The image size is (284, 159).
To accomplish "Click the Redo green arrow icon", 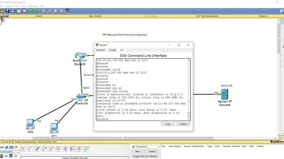I will (36, 11).
